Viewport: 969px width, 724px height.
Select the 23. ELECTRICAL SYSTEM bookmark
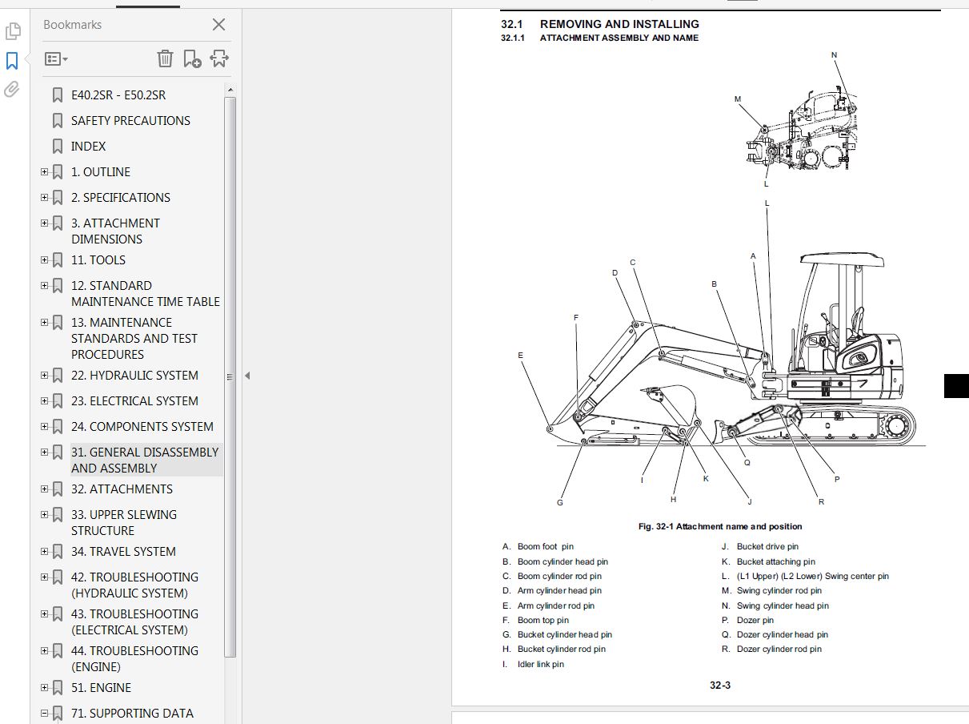134,401
